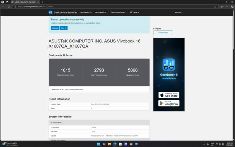Screen dimensions: 235x147
Task: Select the ASUSTeK COMPUTER INC browser tab
Action: coord(25,2)
